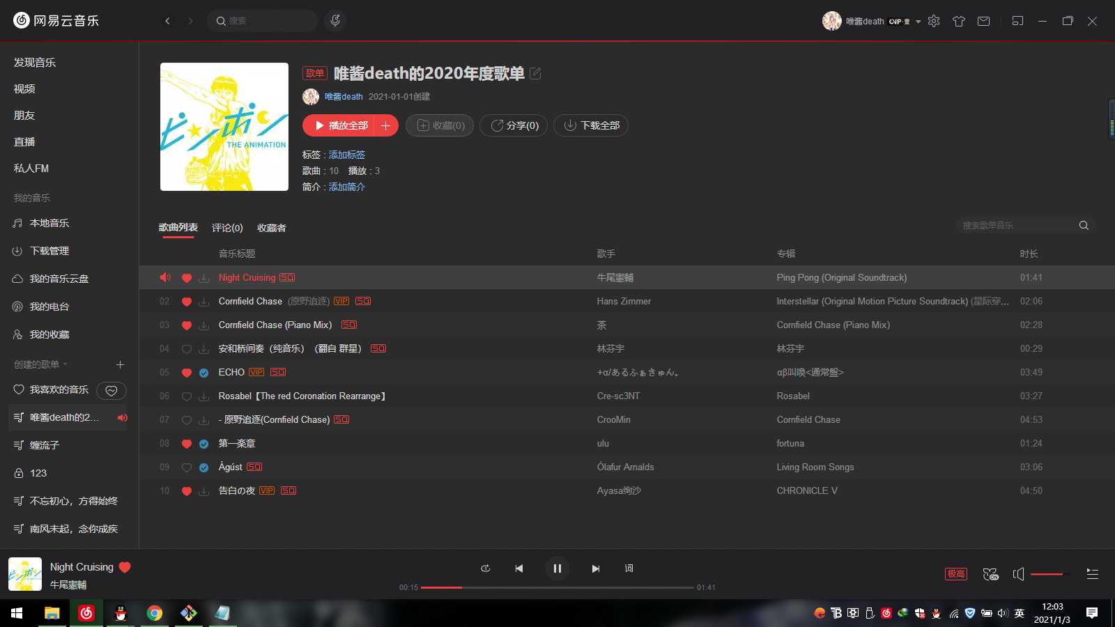Like 安和桥间奏 with heart toggle

click(186, 349)
